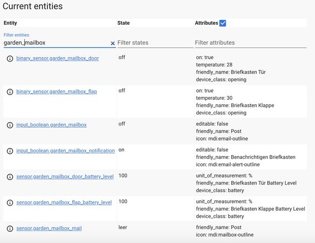
Task: Click 'temperature: 30' attribute text
Action: (214, 98)
